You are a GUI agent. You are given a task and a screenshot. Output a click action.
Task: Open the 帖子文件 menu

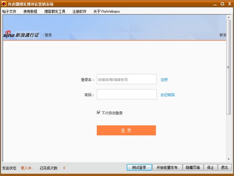point(9,11)
